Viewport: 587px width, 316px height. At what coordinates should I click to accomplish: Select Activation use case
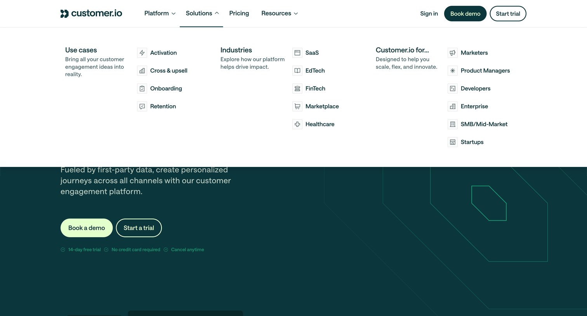click(x=163, y=53)
